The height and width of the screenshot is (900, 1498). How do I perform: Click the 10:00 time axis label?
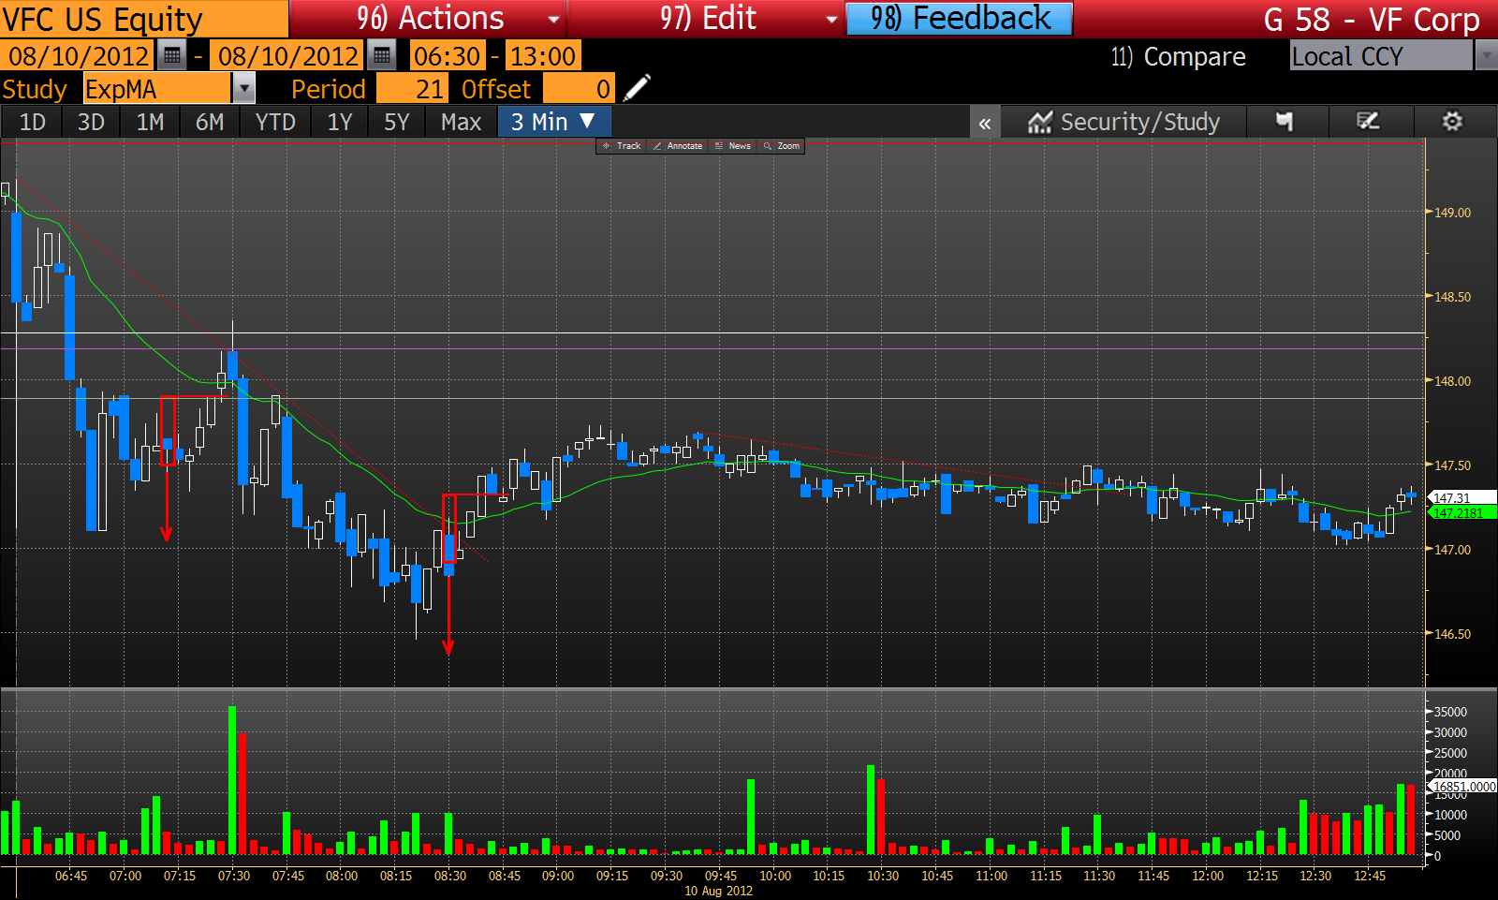click(x=775, y=876)
